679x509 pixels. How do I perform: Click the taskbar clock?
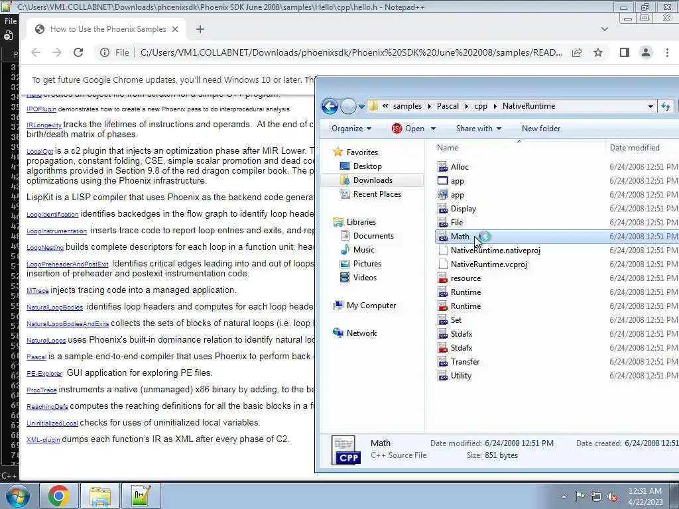coord(645,496)
